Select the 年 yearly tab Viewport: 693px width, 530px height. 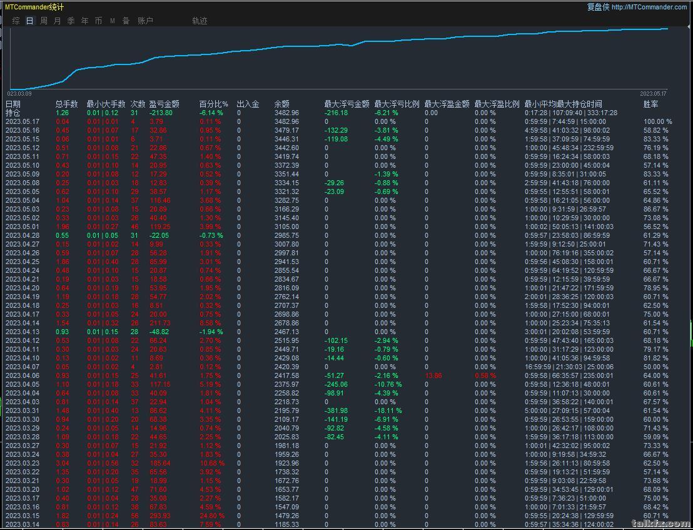(x=84, y=21)
